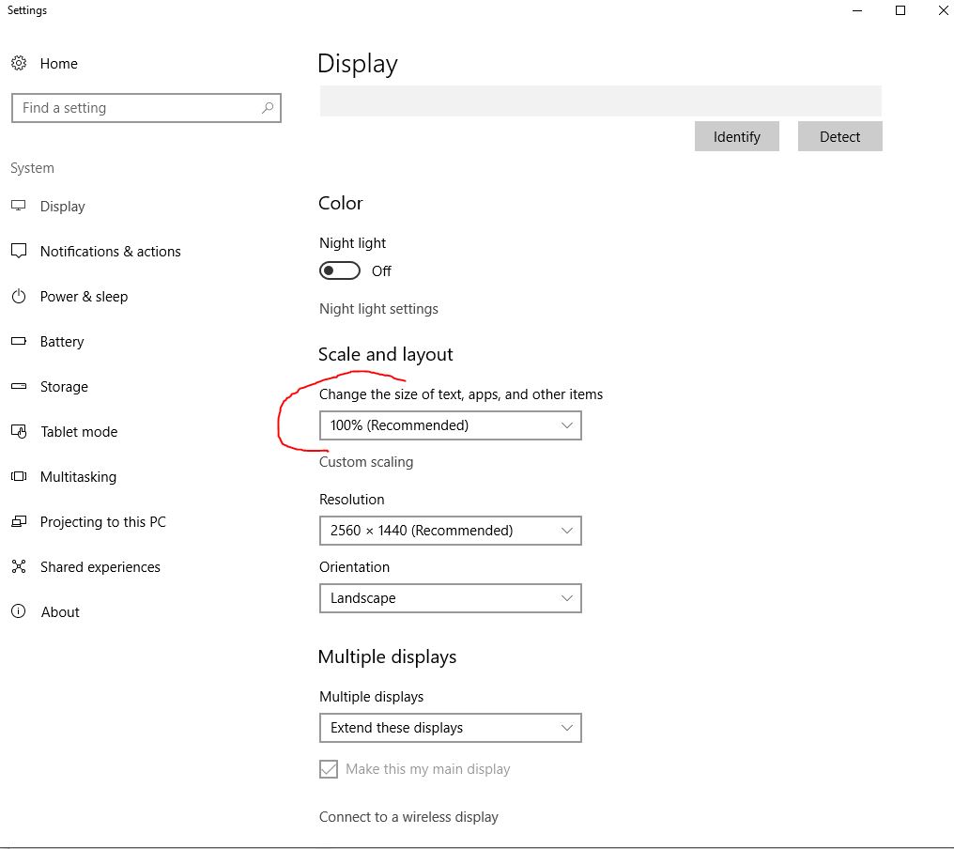Open the Resolution dropdown
The width and height of the screenshot is (954, 849).
coord(451,531)
